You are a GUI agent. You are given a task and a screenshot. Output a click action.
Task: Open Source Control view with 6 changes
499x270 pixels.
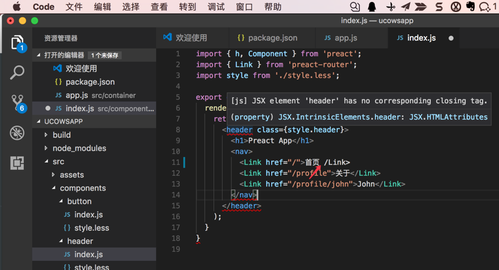pyautogui.click(x=17, y=103)
